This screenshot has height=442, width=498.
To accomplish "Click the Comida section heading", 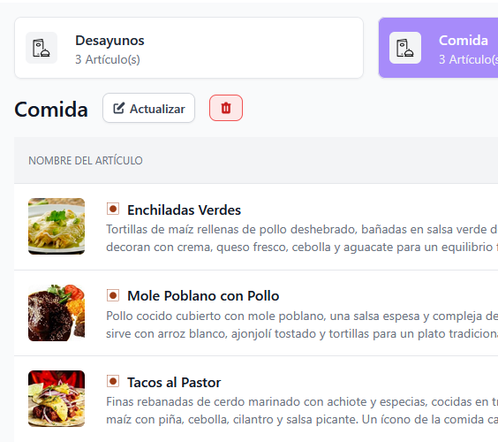I will point(51,110).
